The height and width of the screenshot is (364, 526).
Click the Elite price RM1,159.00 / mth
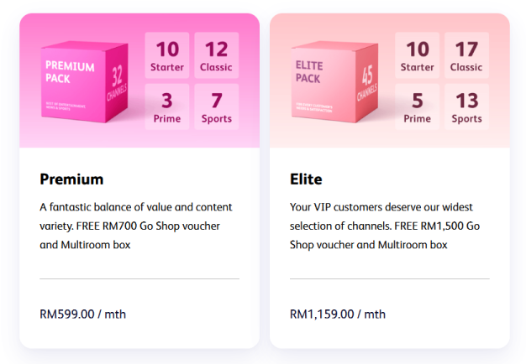point(338,314)
